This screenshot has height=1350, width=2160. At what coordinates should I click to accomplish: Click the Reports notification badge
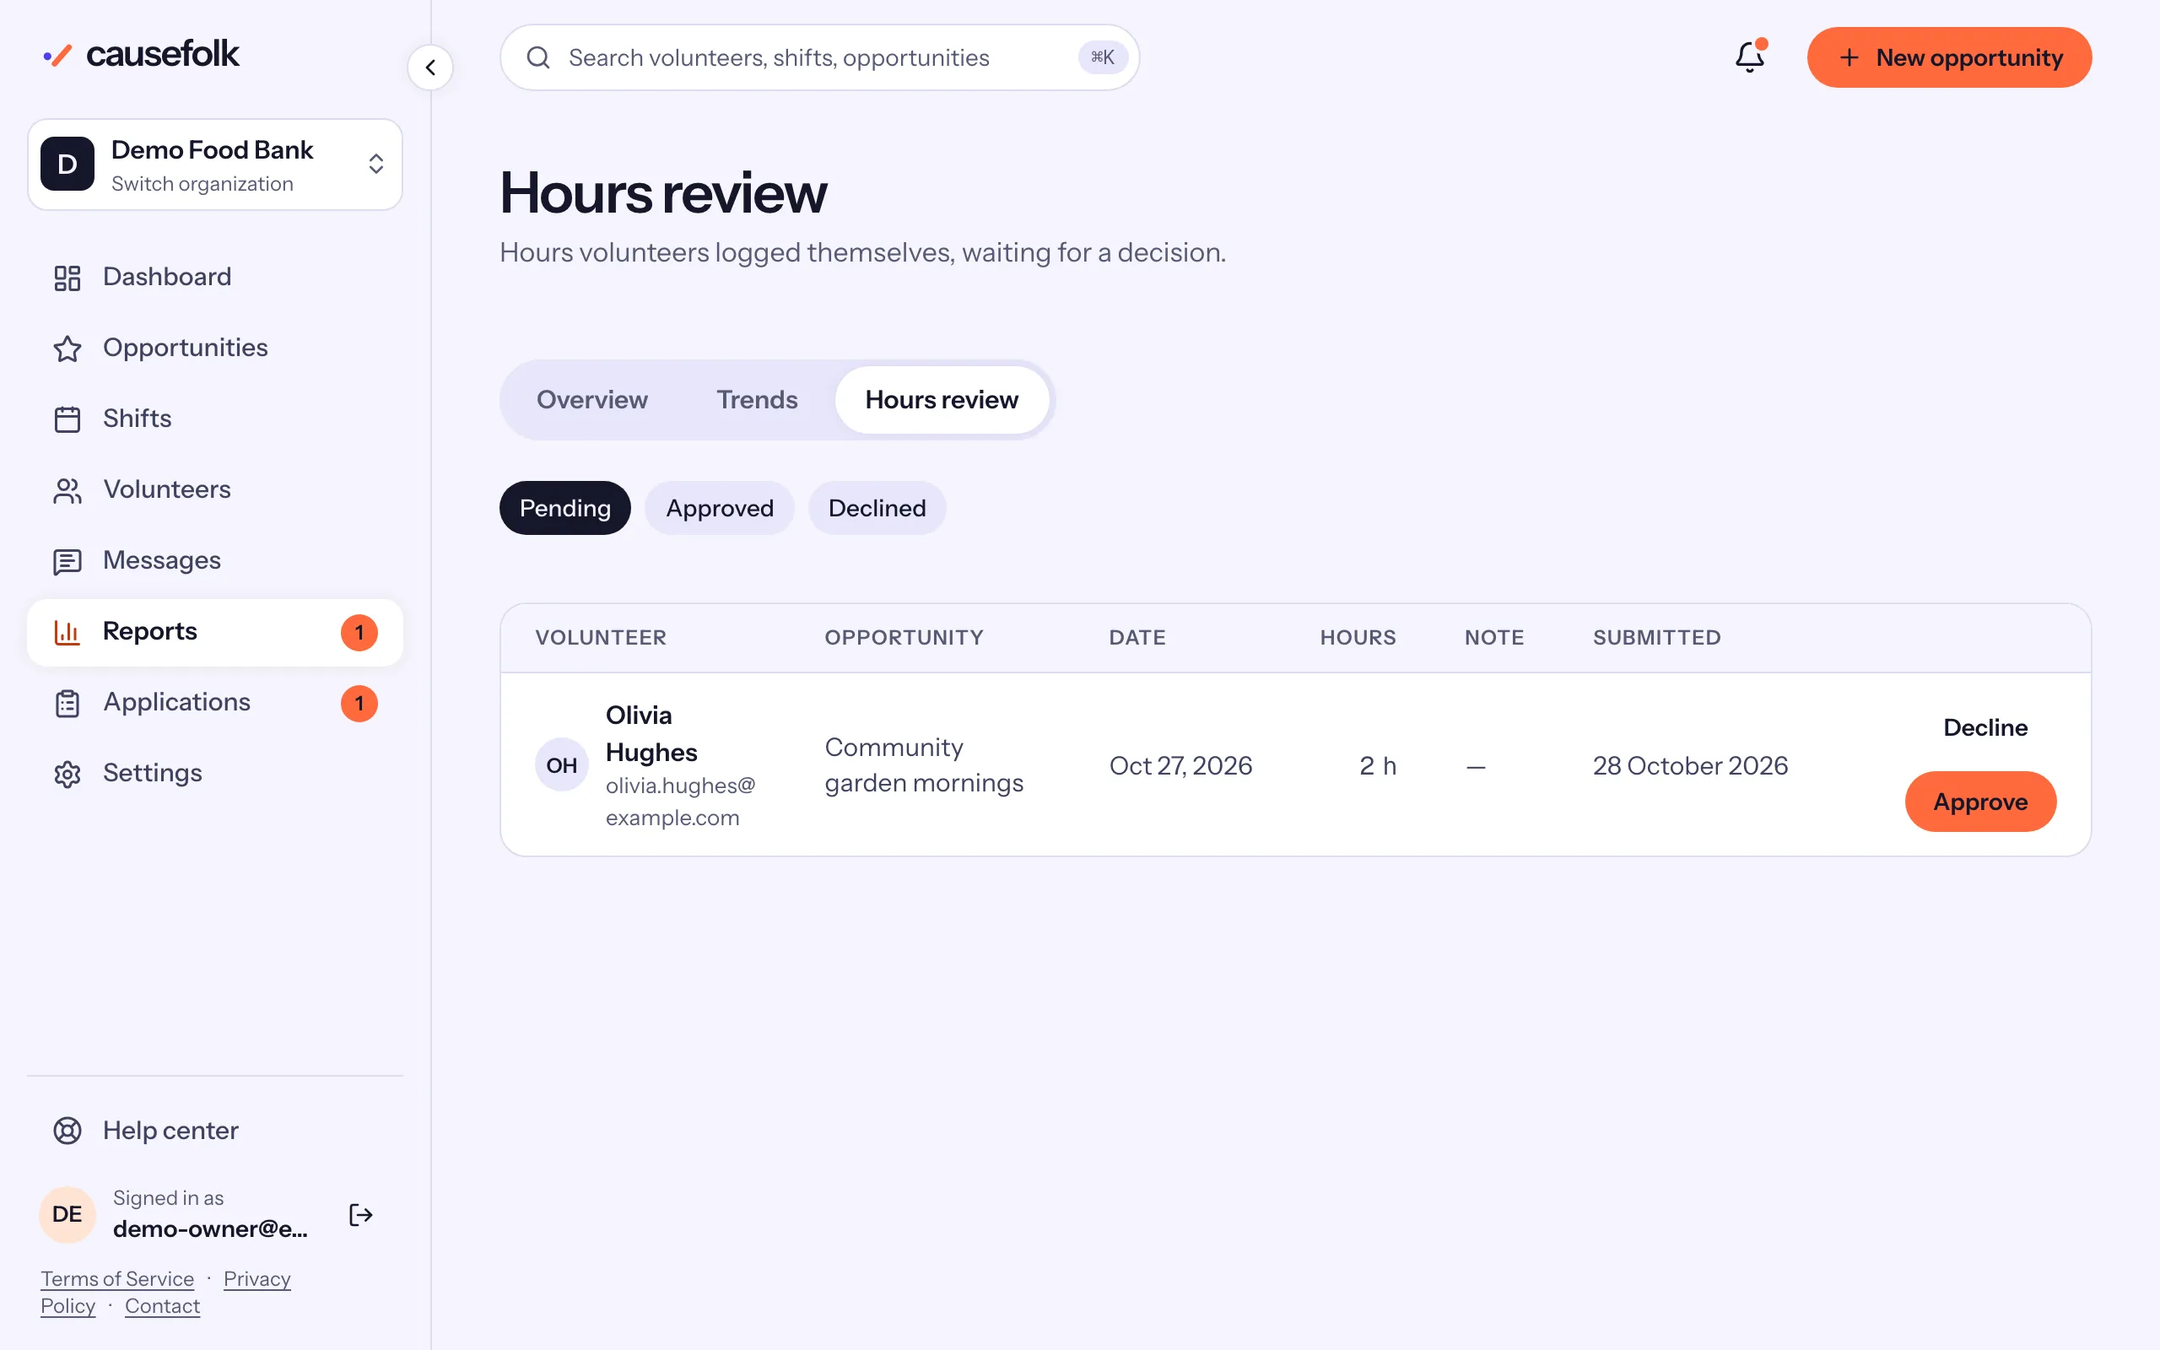coord(359,633)
